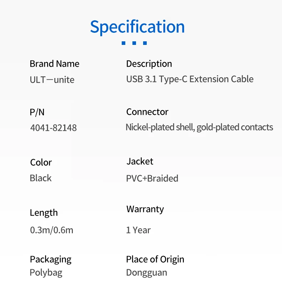Image resolution: width=282 pixels, height=285 pixels.
Task: Click the Description label
Action: [x=149, y=64]
